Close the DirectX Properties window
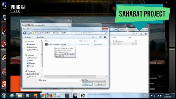 click(68, 21)
